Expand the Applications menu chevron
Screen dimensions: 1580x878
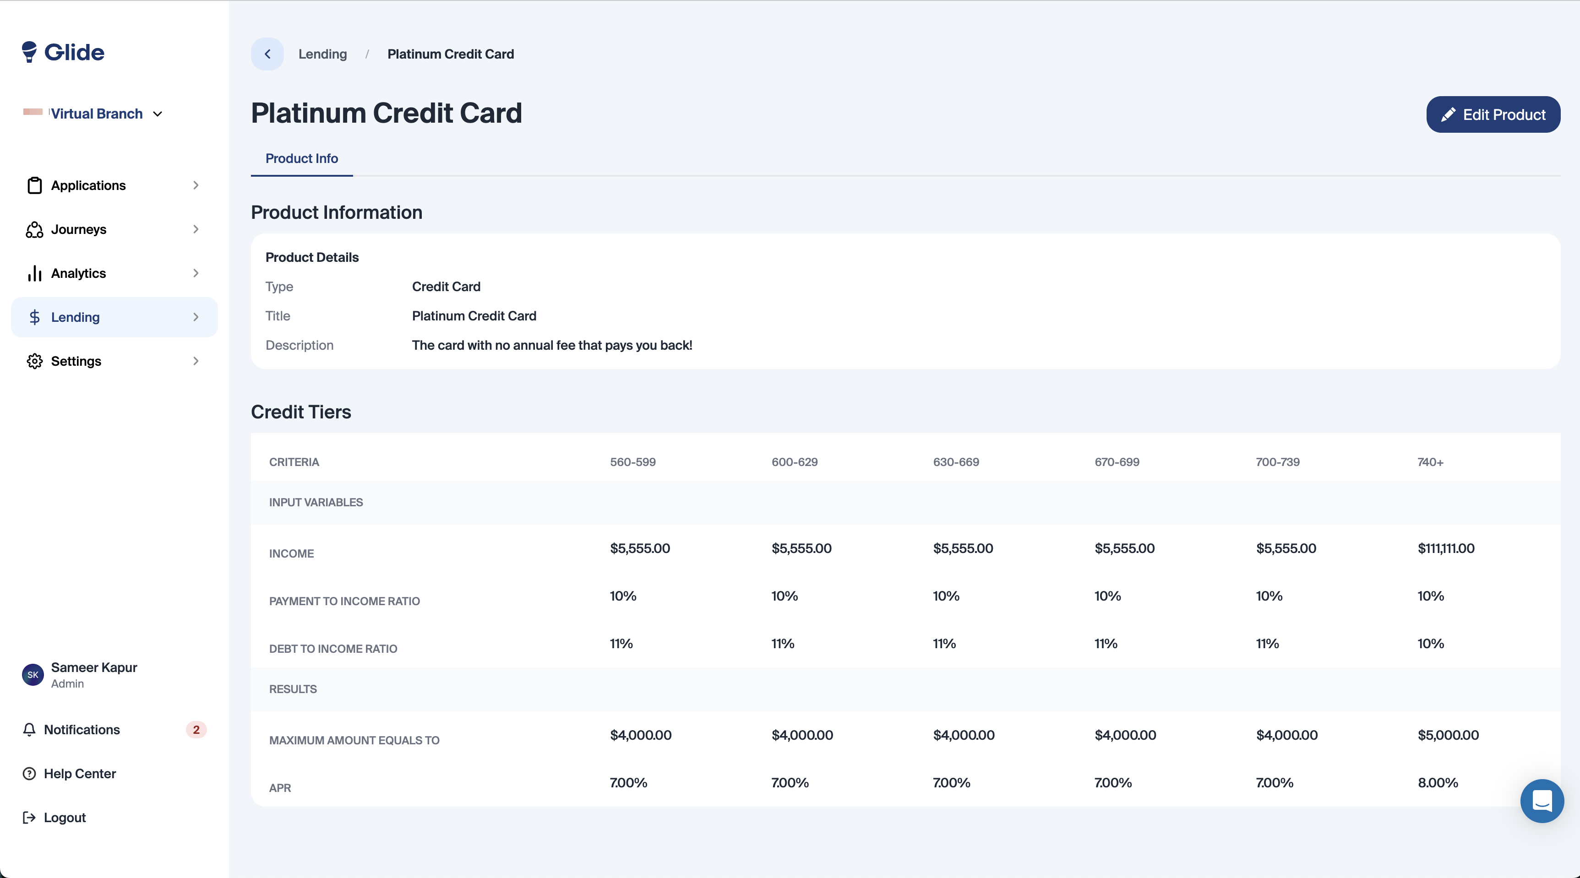196,185
